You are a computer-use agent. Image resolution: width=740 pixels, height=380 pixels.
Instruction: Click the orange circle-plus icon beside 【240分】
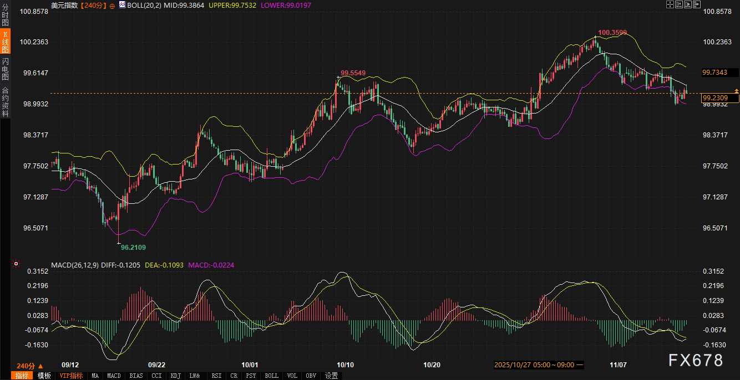(x=112, y=5)
